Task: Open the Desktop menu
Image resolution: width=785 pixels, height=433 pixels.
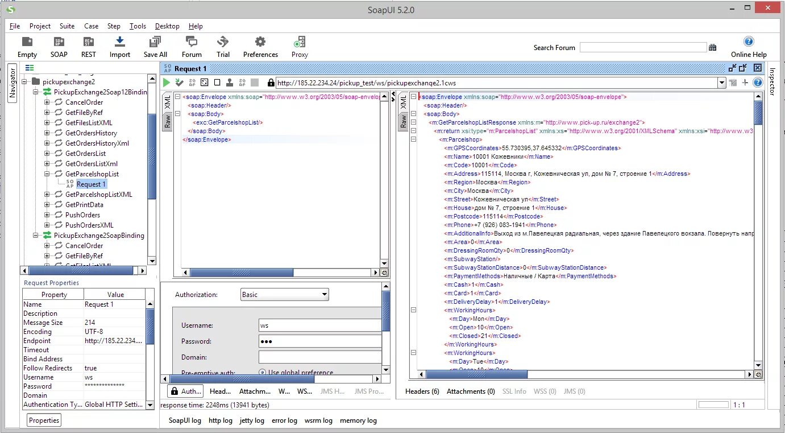Action: pos(167,26)
